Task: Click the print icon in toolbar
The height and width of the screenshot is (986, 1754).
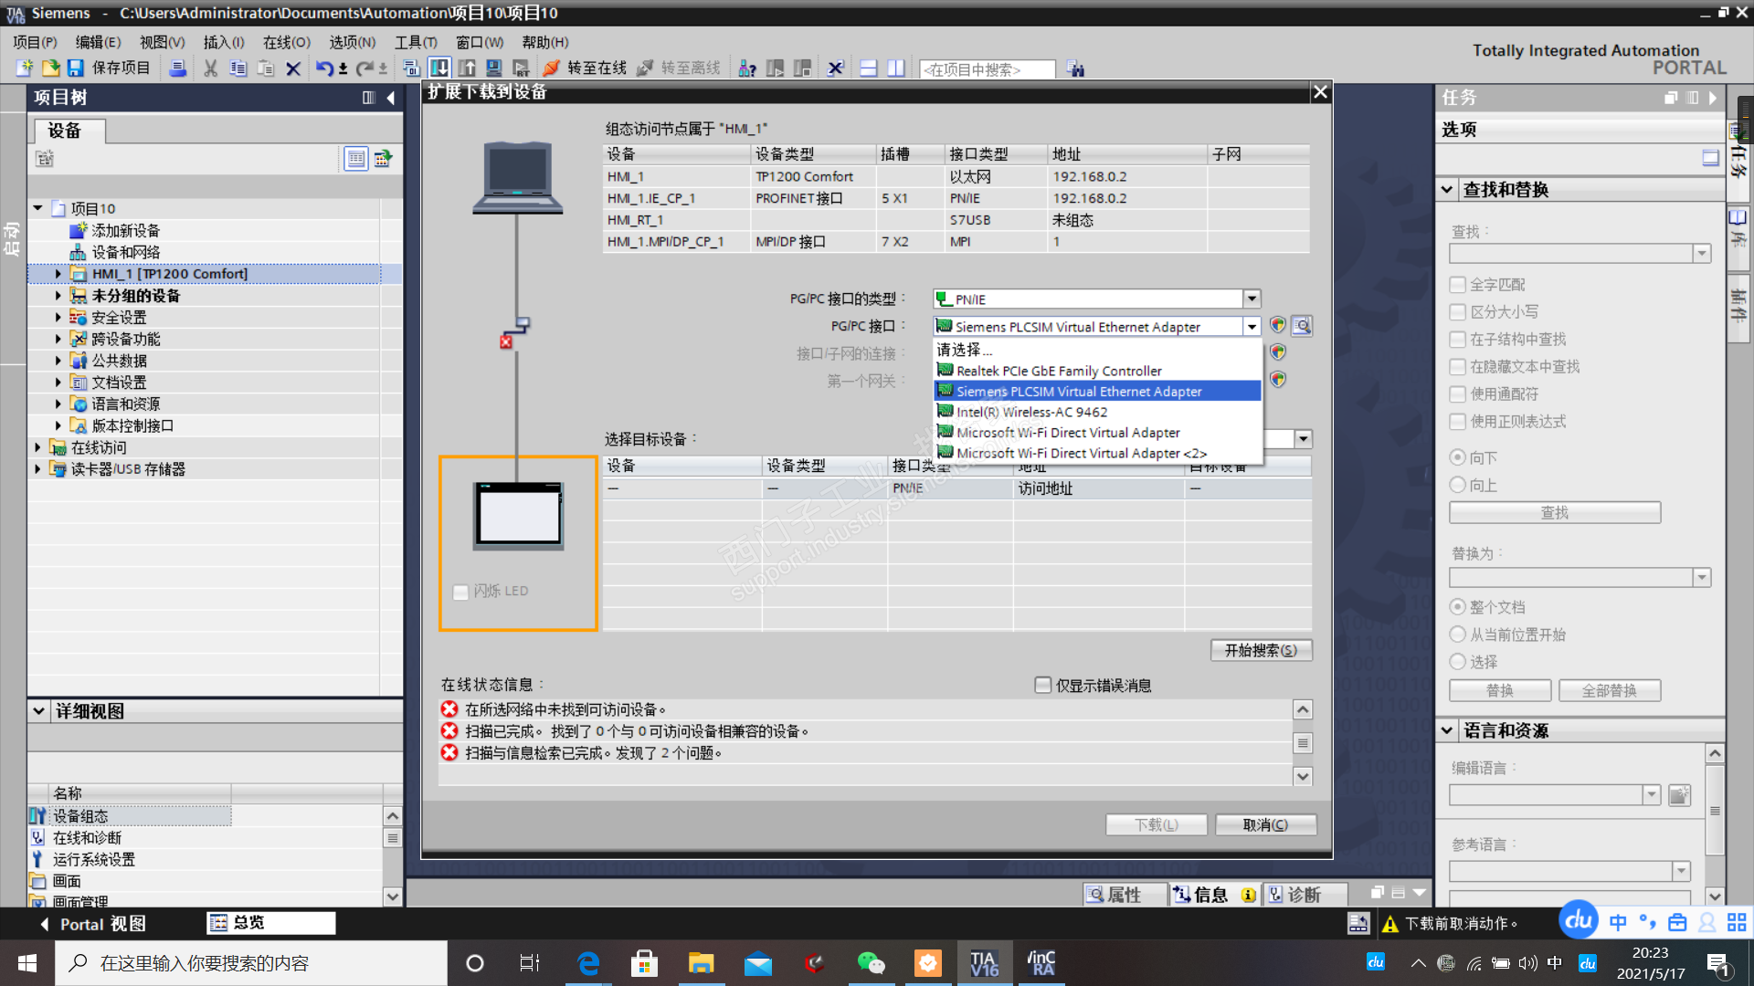Action: 178,68
